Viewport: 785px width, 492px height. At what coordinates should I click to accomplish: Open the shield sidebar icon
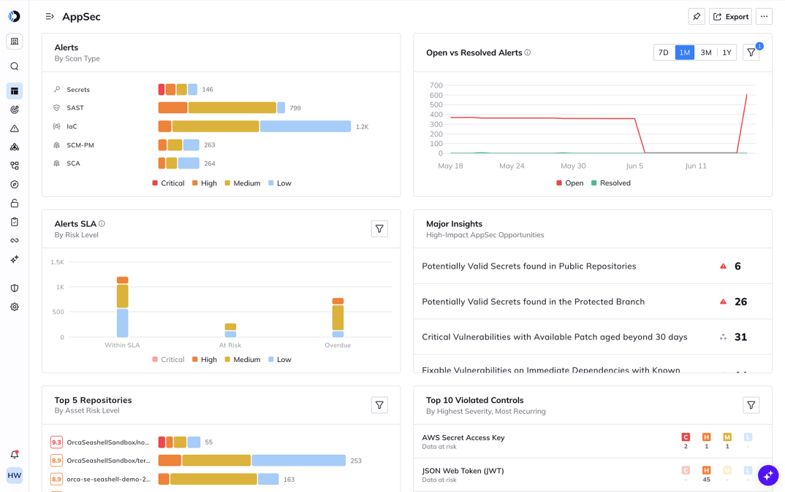pyautogui.click(x=15, y=288)
